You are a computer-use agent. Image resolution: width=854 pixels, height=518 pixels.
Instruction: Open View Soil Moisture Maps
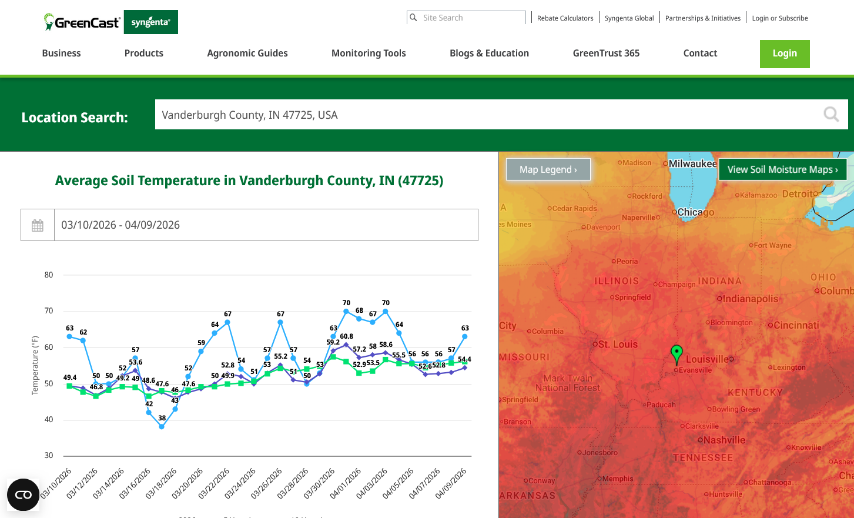[x=782, y=169]
